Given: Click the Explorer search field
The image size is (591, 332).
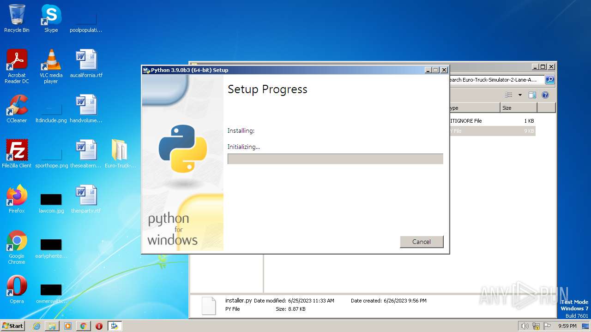Looking at the screenshot, I should click(x=496, y=80).
